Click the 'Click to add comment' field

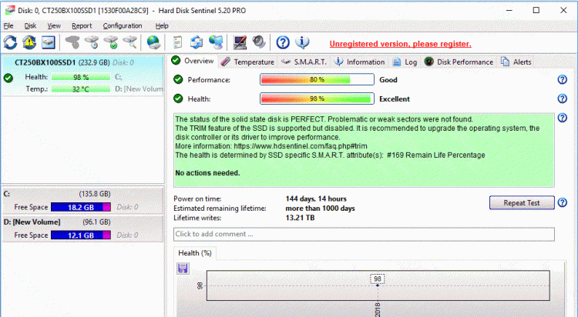point(364,234)
